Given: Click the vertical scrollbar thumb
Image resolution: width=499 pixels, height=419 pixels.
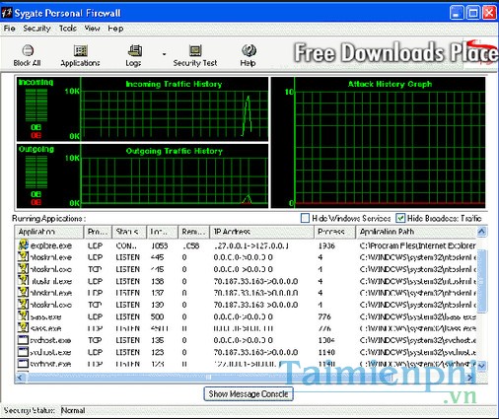Looking at the screenshot, I should (x=481, y=281).
